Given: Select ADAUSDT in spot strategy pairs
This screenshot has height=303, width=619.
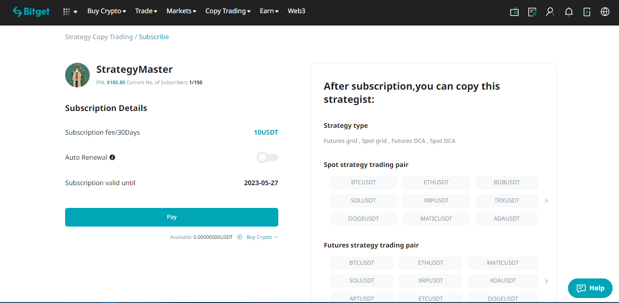Looking at the screenshot, I should (x=507, y=219).
